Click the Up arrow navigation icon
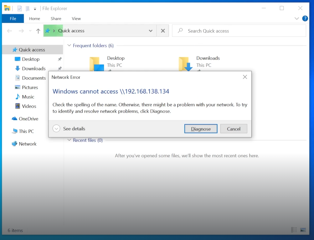The height and width of the screenshot is (240, 314). (x=38, y=31)
